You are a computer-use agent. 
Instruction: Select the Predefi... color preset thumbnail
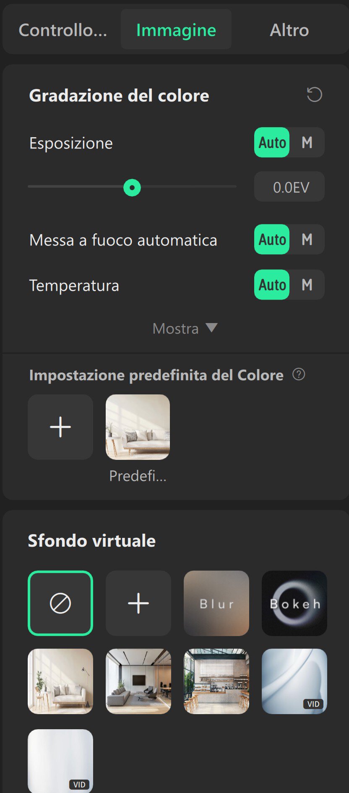click(138, 427)
